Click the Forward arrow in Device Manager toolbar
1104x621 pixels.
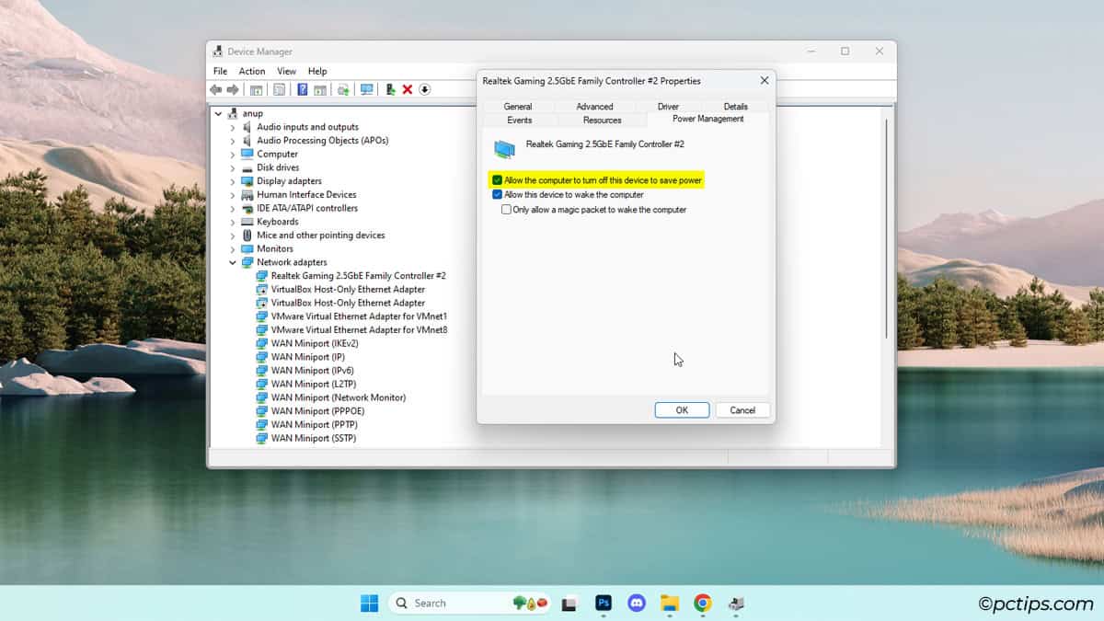pos(233,89)
